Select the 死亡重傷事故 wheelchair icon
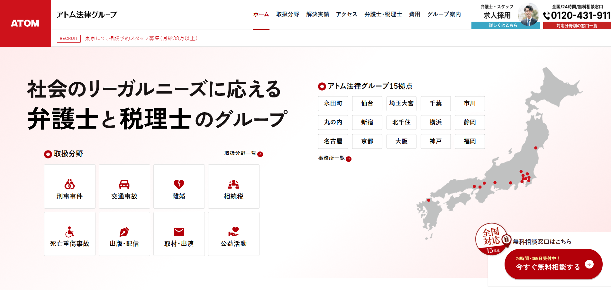 (x=69, y=231)
